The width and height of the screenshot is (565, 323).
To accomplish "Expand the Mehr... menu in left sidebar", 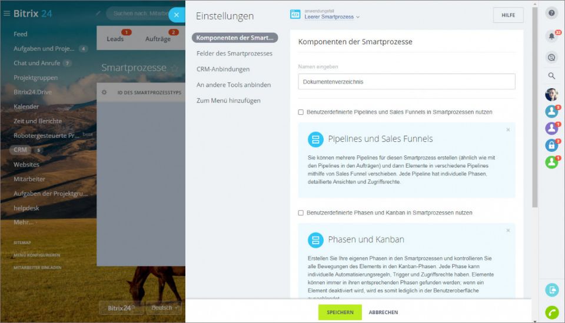I will 24,222.
